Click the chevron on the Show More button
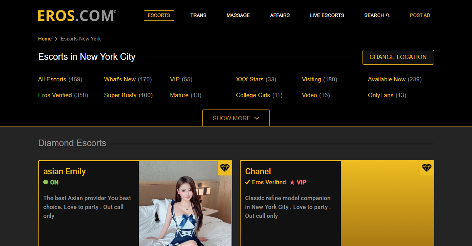472x246 pixels. (x=257, y=118)
